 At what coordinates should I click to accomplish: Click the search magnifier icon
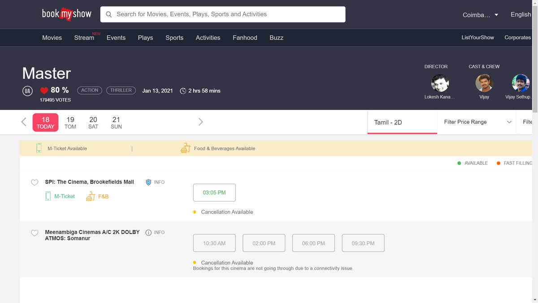click(x=108, y=14)
